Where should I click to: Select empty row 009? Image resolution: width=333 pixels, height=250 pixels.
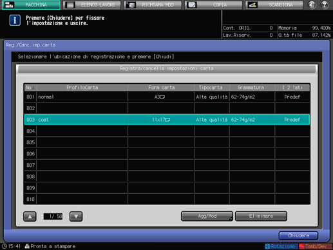[x=167, y=188]
